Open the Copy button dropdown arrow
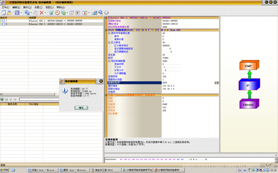The image size is (278, 173). [x=31, y=13]
